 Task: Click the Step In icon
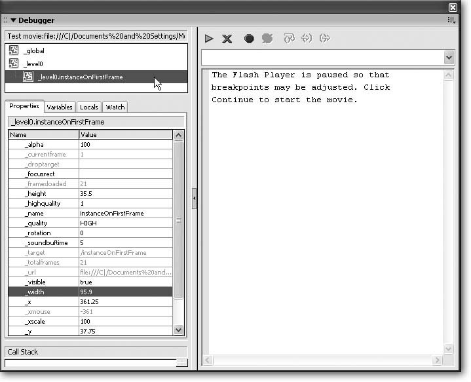pos(306,39)
